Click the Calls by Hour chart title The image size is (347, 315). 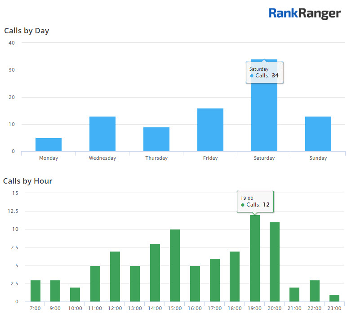[28, 181]
